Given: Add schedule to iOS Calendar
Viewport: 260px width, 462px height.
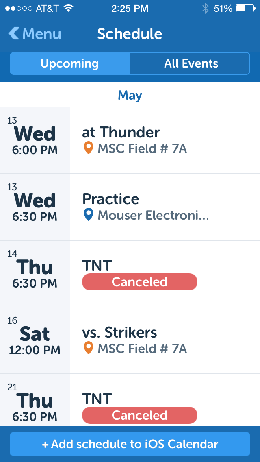Looking at the screenshot, I should click(130, 444).
